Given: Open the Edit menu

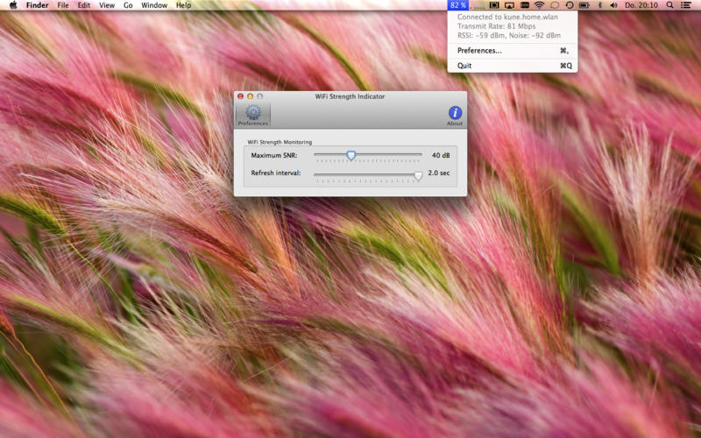Looking at the screenshot, I should [x=83, y=5].
